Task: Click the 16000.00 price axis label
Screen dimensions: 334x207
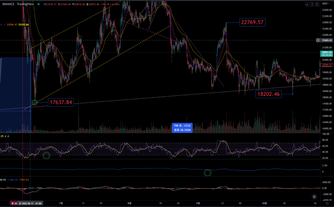Action: 327,129
